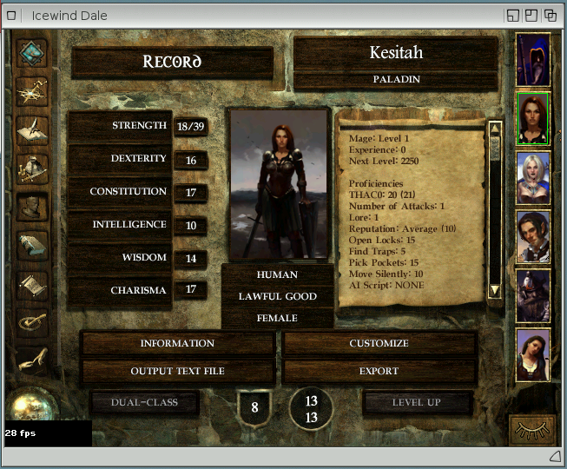Click the world orb in bottom-left corner
The image size is (567, 469).
[x=30, y=408]
